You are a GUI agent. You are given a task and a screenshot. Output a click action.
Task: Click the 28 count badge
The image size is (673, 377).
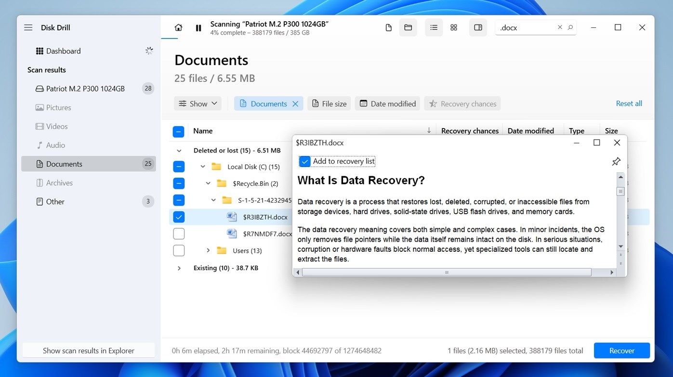[148, 89]
